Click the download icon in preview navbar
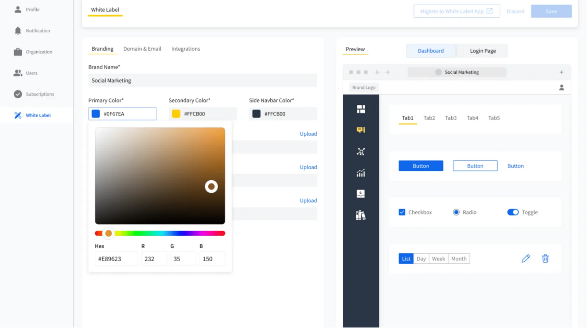Viewport: 587px width, 328px height. pyautogui.click(x=361, y=194)
